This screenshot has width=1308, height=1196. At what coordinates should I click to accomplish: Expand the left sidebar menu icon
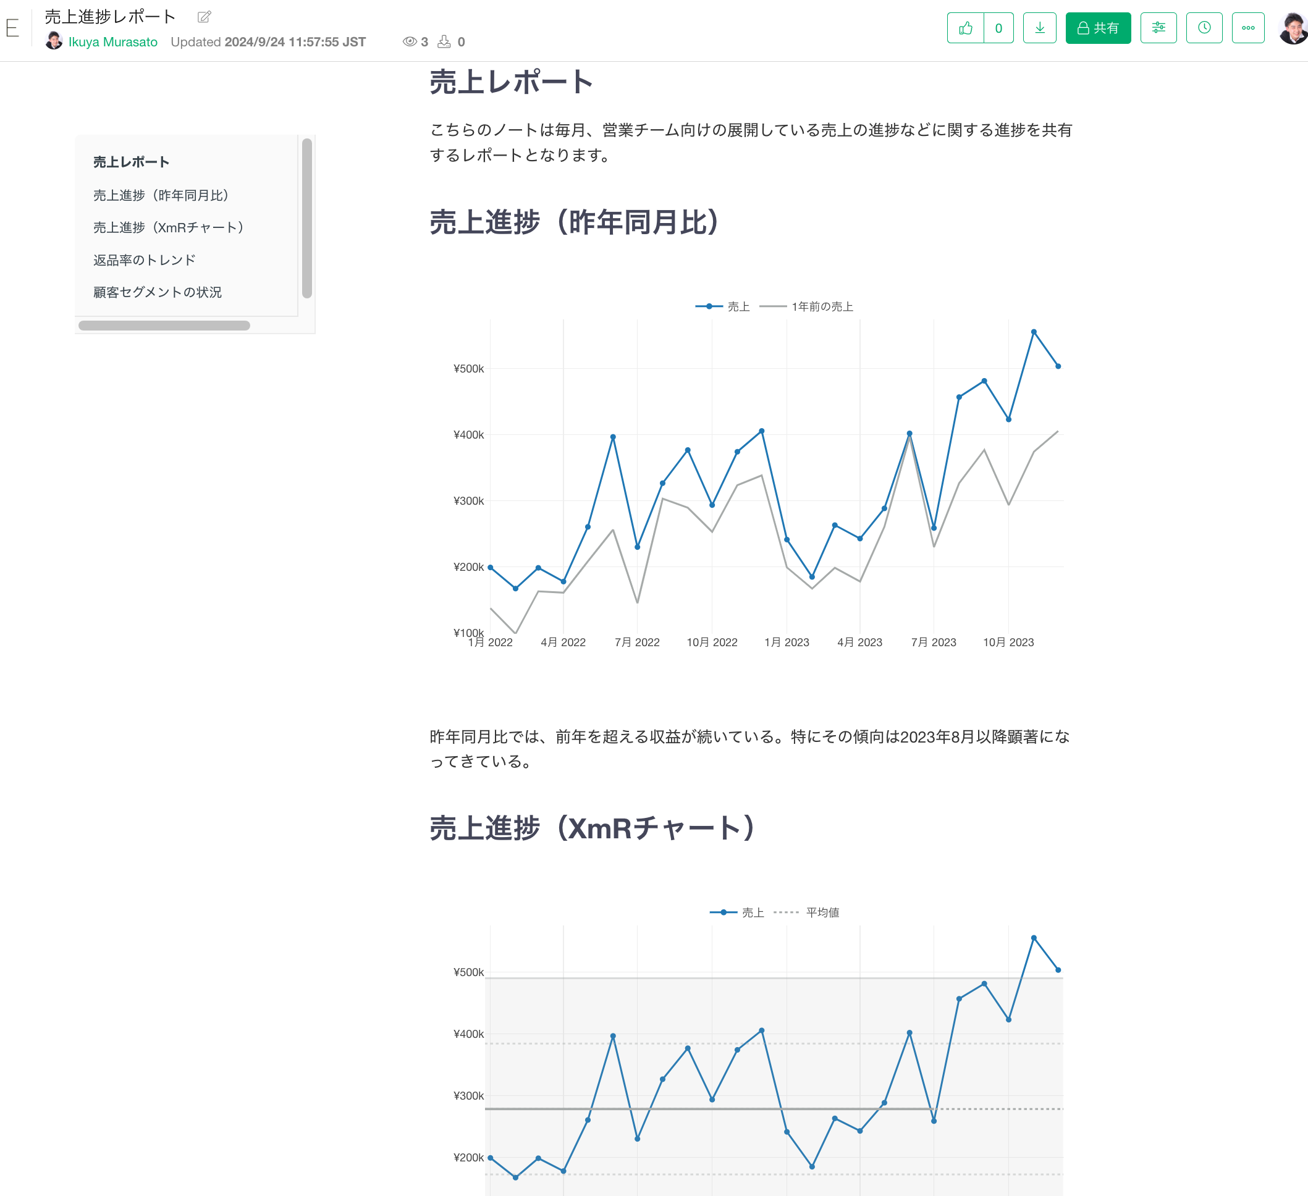12,28
